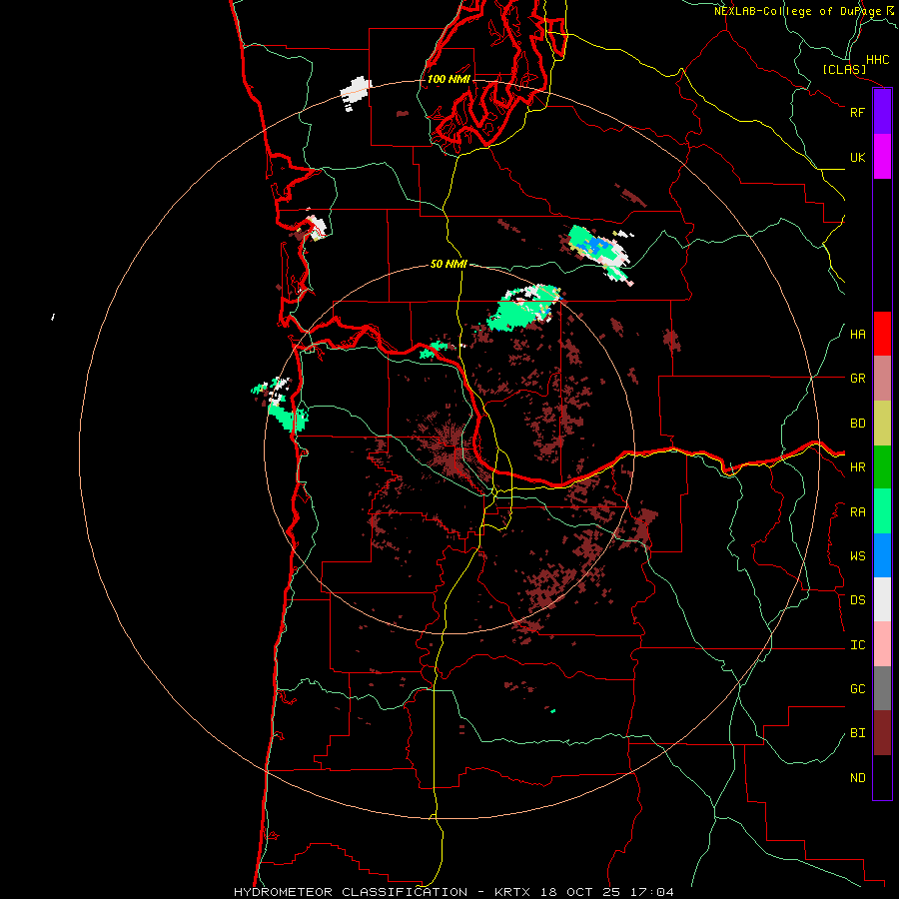Click the RF legend label
The image size is (899, 899).
857,112
